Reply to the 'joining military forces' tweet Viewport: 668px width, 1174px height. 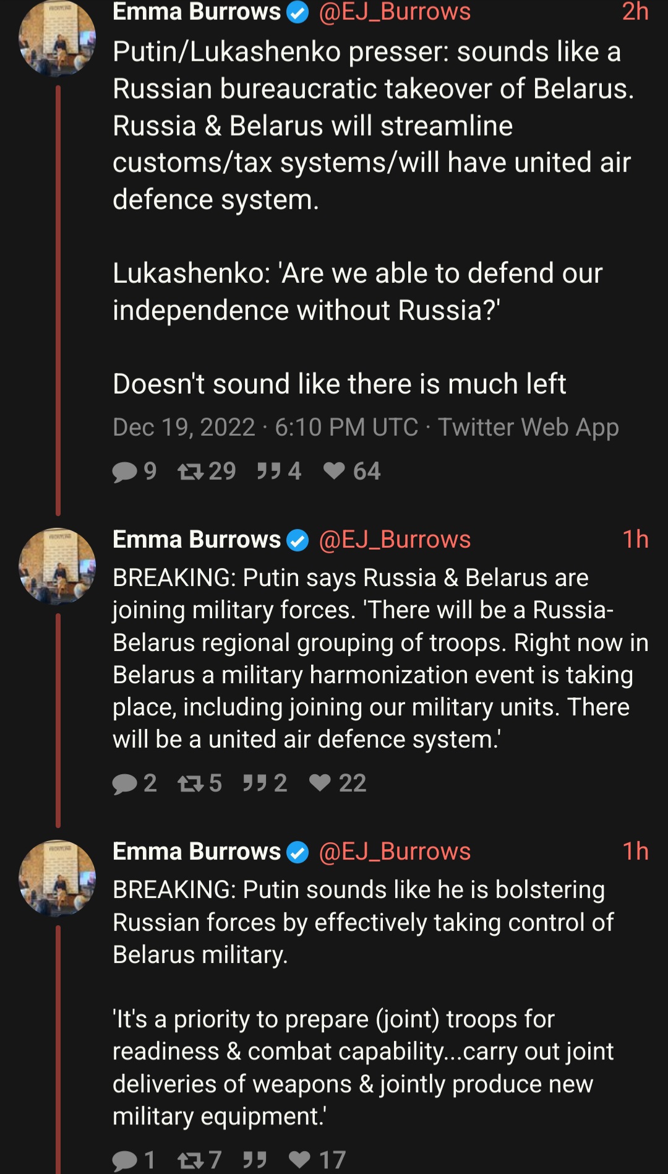point(125,783)
